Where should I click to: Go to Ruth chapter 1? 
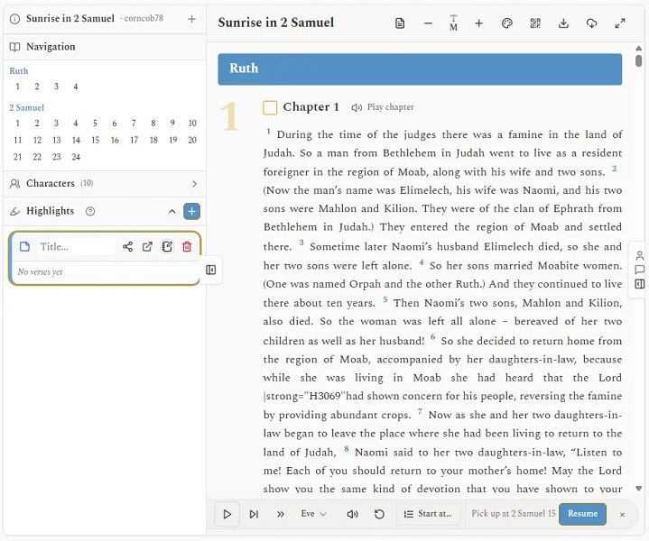click(17, 87)
